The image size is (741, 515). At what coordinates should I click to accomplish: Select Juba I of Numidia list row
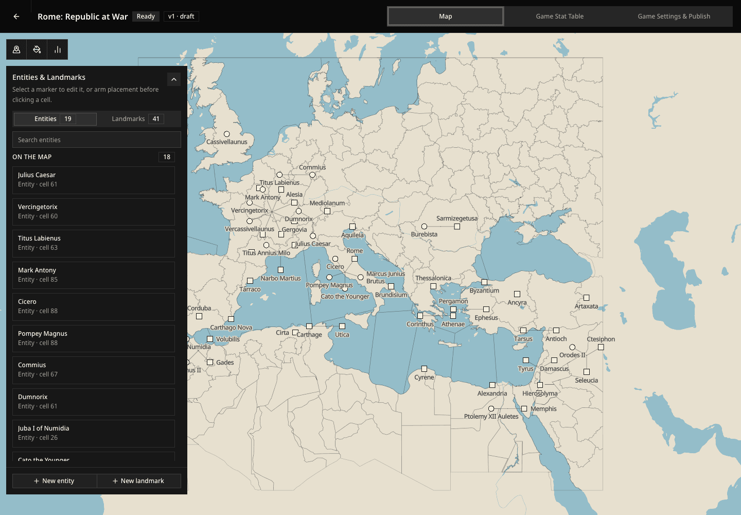coord(94,434)
